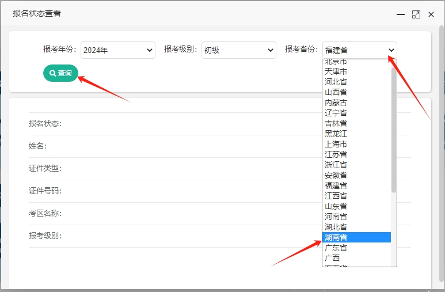Choose 浙江省 from the province options
Image resolution: width=445 pixels, height=292 pixels.
[x=356, y=165]
